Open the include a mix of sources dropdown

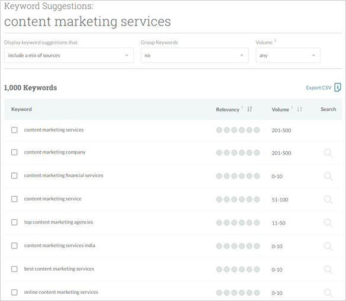[69, 55]
